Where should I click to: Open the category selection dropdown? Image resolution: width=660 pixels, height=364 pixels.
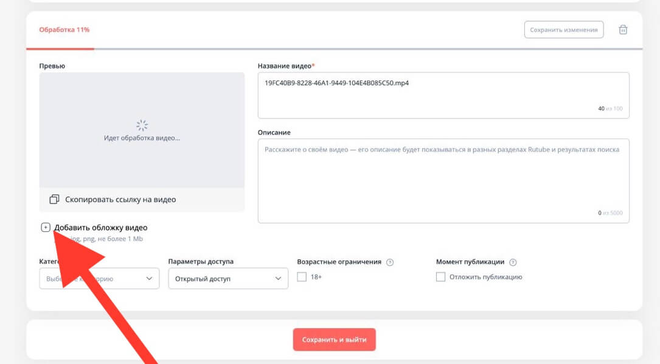(x=99, y=279)
